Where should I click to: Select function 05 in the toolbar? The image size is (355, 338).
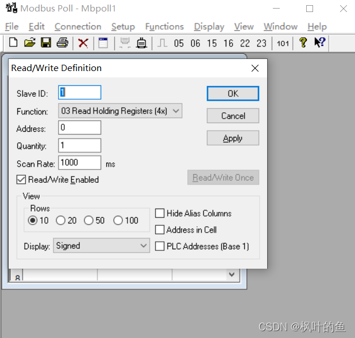coord(179,43)
